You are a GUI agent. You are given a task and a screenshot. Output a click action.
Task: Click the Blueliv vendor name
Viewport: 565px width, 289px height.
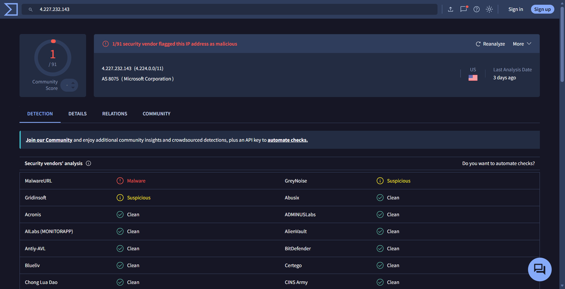coord(32,265)
